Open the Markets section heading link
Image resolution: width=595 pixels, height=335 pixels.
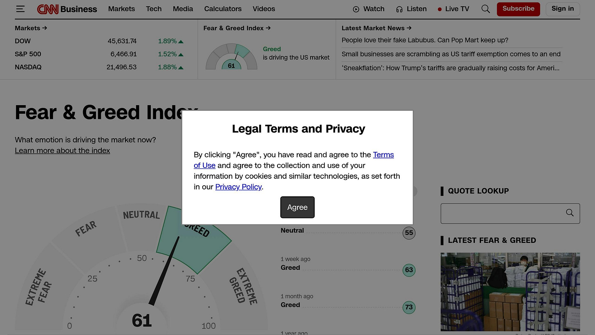click(x=31, y=28)
